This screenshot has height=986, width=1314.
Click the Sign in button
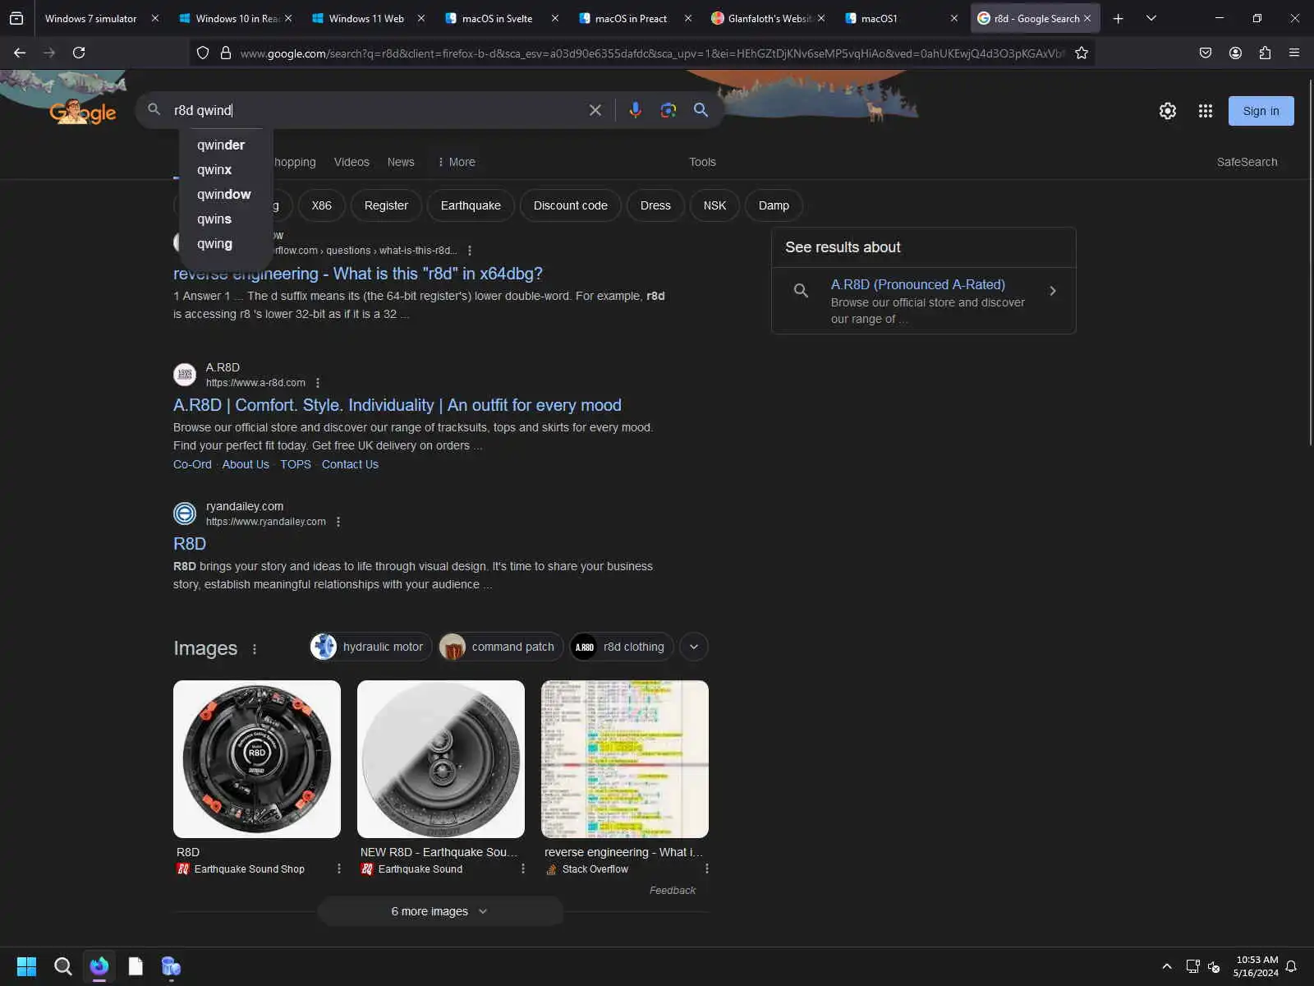1261,111
